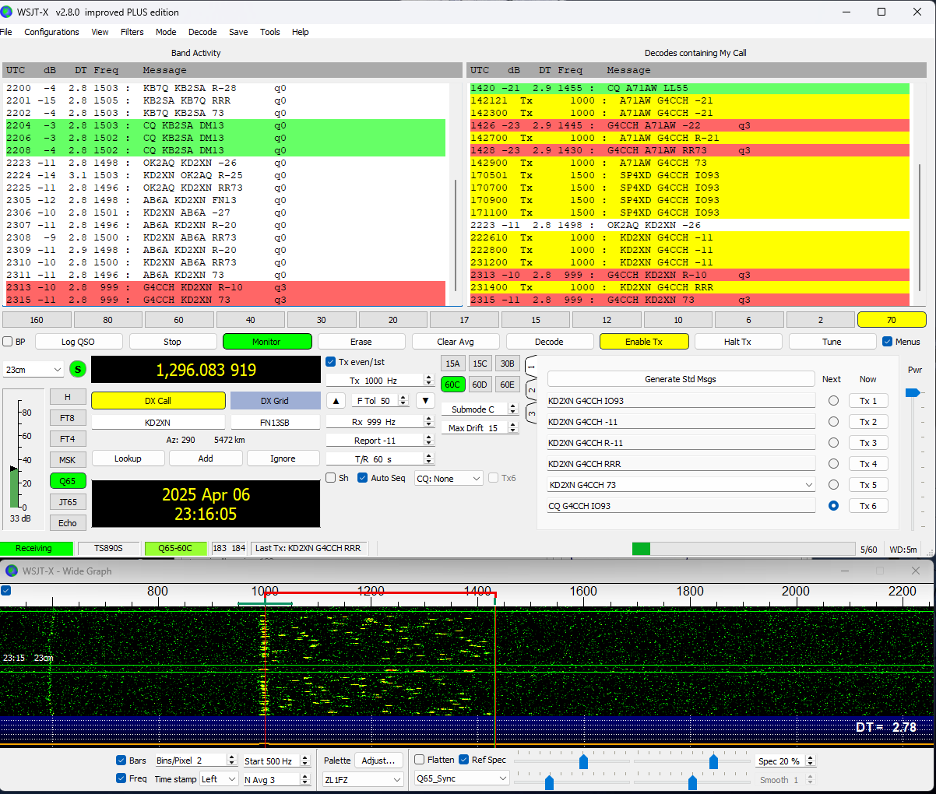936x794 pixels.
Task: Choose Q65 submode 15A
Action: coord(452,364)
